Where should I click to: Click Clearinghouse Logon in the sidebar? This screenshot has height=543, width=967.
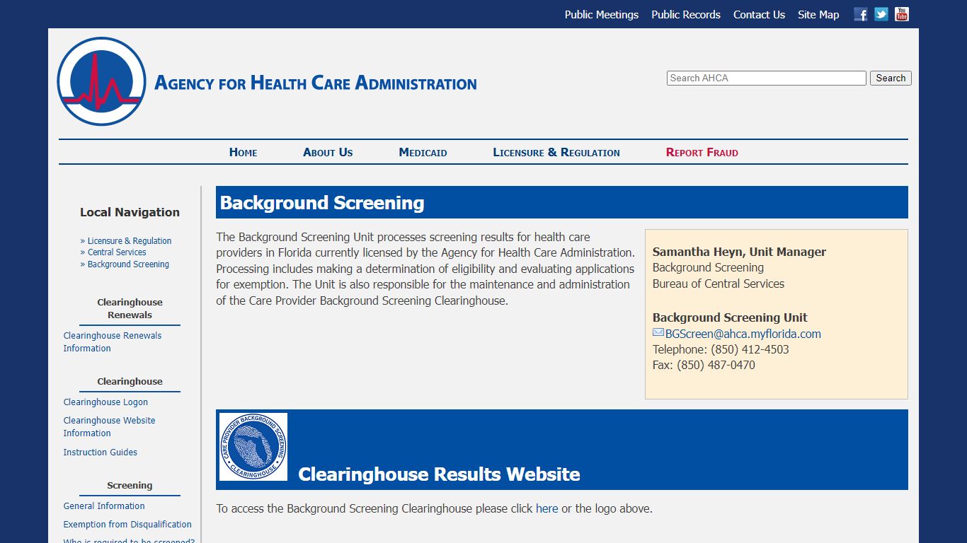coord(105,402)
